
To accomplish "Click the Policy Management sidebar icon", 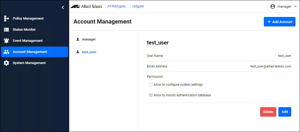I will click(7, 19).
